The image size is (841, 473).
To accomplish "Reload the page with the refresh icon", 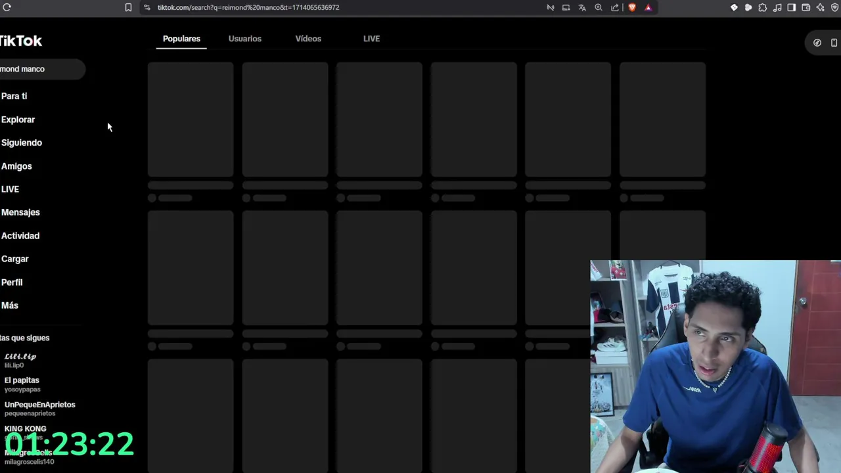I will (x=7, y=7).
